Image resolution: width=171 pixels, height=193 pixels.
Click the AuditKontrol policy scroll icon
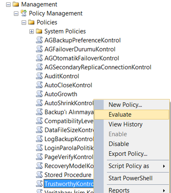tap(39, 76)
